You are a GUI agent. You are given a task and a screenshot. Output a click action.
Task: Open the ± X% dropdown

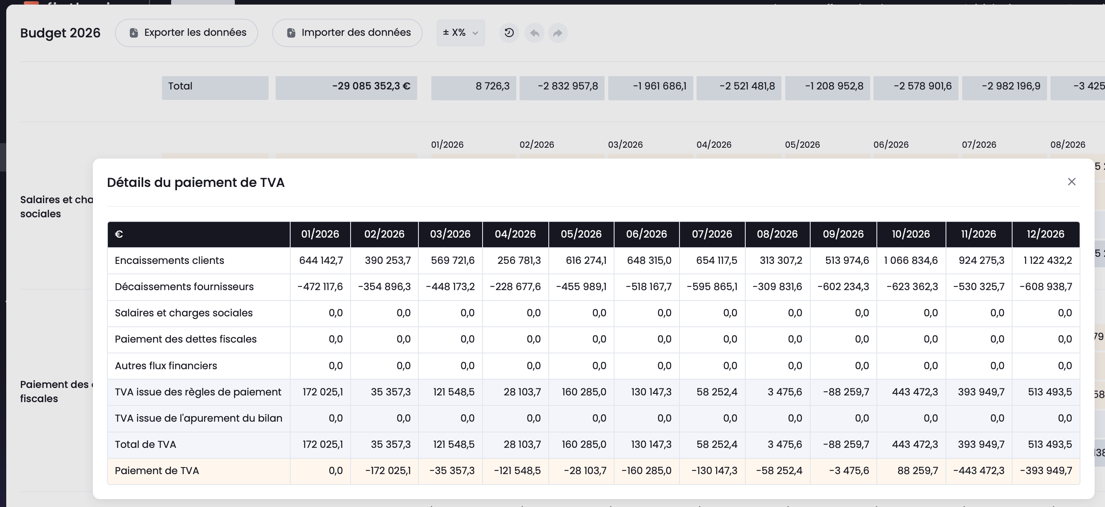(461, 32)
